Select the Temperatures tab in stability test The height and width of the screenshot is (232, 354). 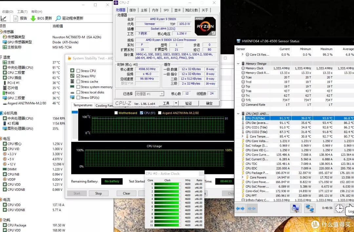coord(83,105)
